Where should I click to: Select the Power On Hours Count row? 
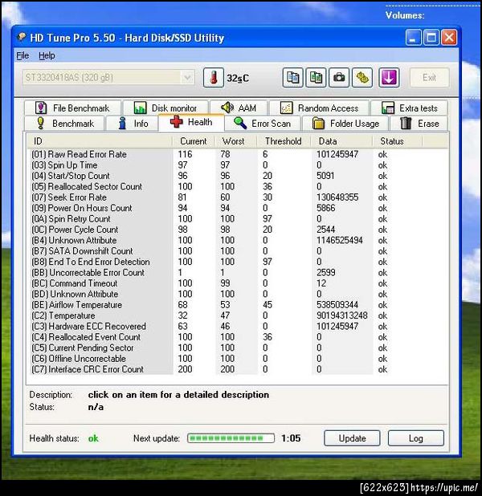click(238, 208)
